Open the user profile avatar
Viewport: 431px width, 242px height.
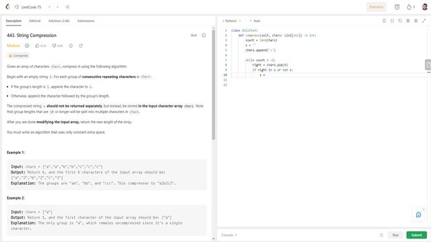tap(424, 7)
